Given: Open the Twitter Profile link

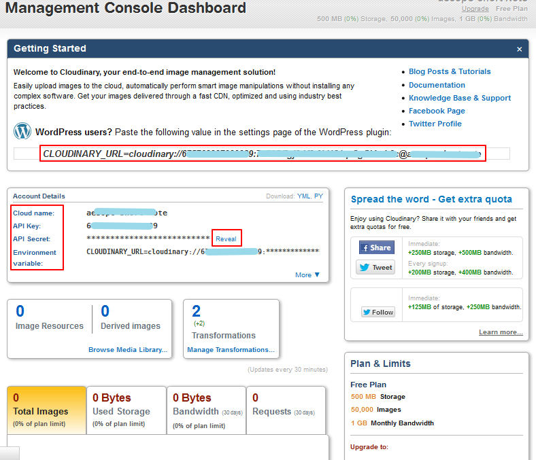Looking at the screenshot, I should coord(435,124).
